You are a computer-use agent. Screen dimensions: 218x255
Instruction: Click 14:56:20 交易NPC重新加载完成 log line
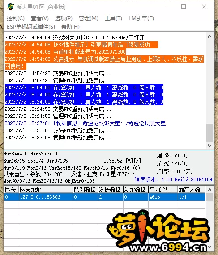(x=58, y=73)
